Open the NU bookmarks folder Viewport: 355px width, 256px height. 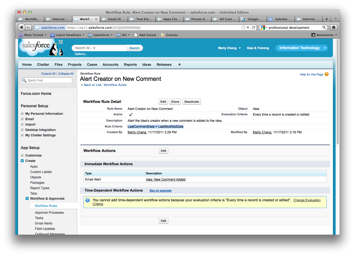click(x=123, y=35)
